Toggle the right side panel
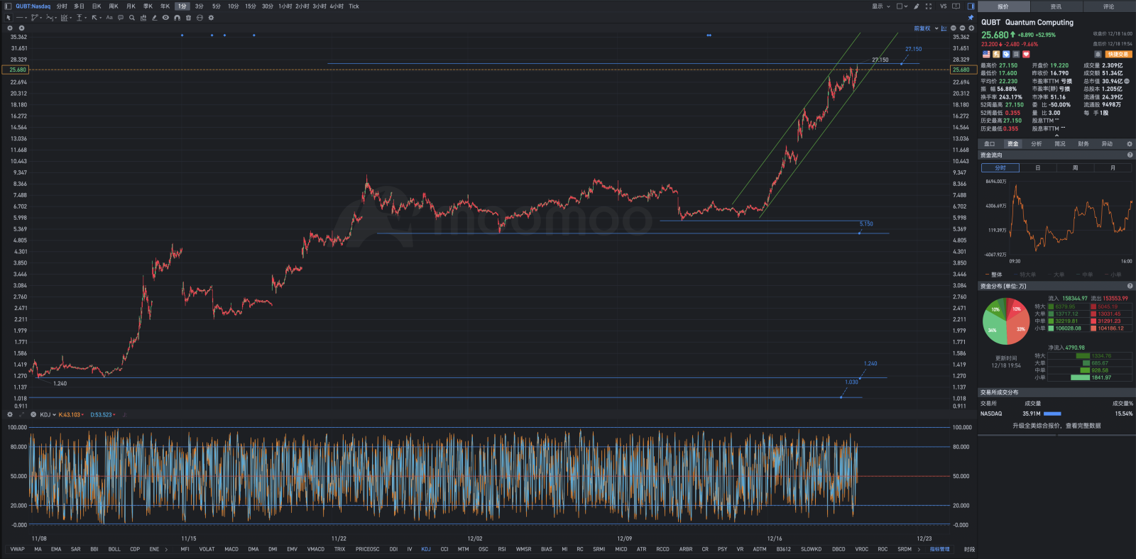1136x559 pixels. [x=971, y=6]
